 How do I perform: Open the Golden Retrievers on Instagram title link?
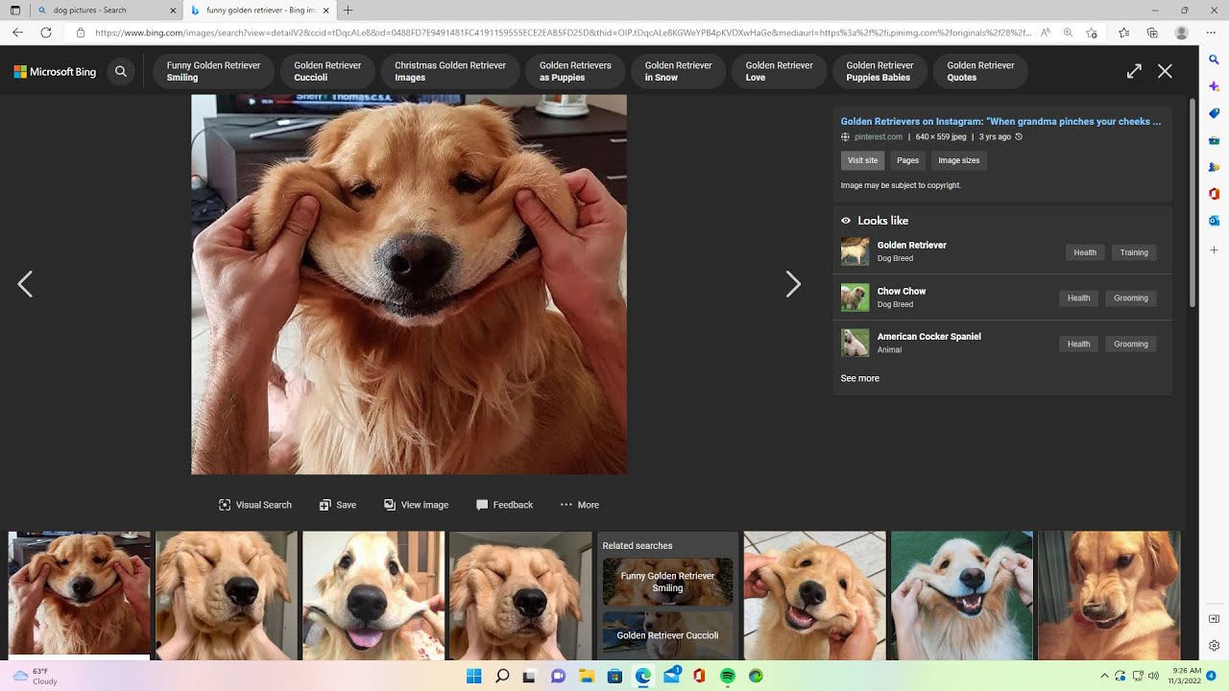pos(1000,122)
